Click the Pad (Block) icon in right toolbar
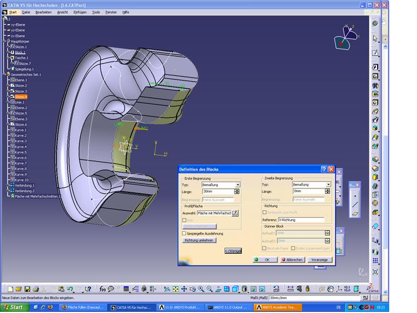 (x=375, y=67)
